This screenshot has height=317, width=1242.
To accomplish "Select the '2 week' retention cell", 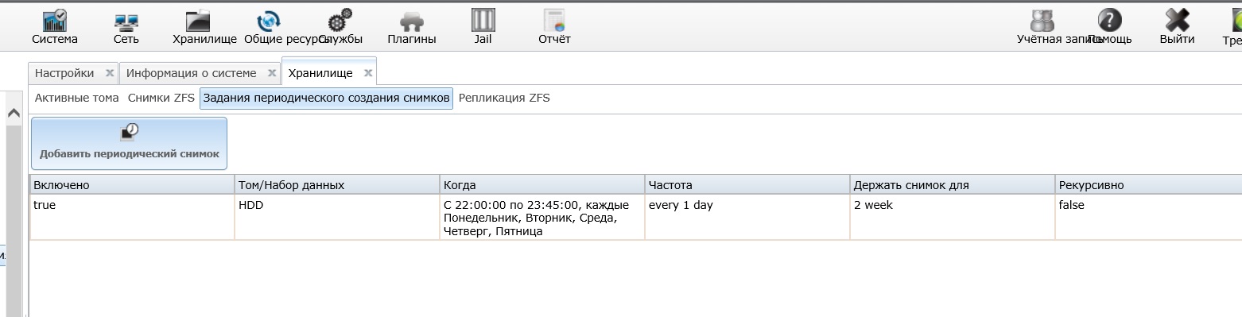I will 953,217.
